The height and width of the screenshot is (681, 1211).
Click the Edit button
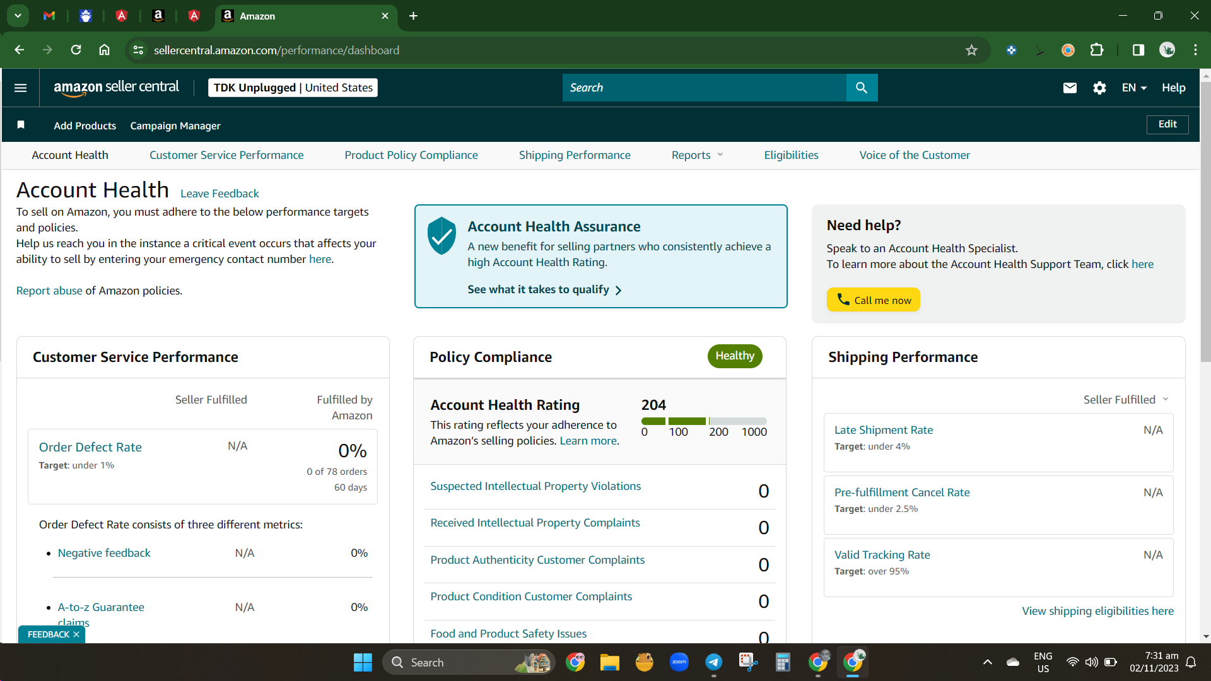coord(1167,124)
